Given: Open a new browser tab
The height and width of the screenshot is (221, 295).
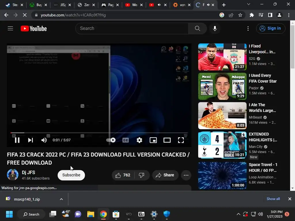Looking at the screenshot, I should [x=224, y=5].
